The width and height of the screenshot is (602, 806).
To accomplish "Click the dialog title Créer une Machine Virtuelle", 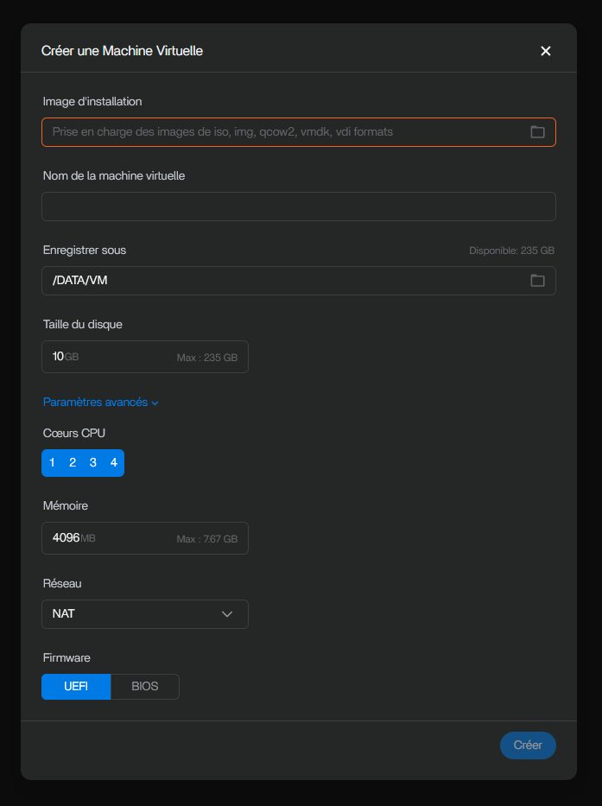I will 122,51.
